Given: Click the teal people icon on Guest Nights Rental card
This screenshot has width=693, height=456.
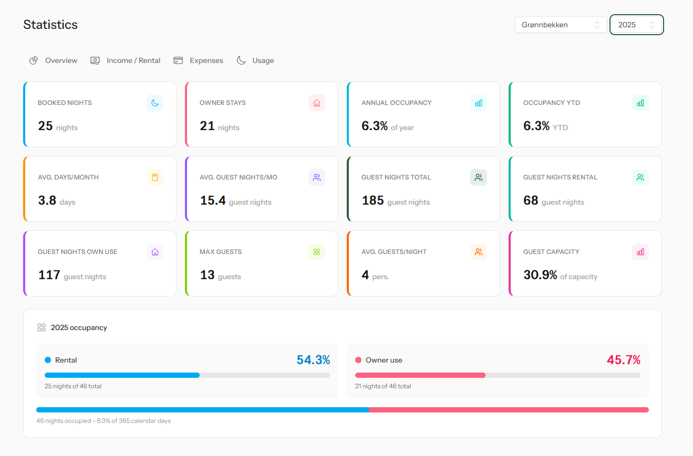Looking at the screenshot, I should coord(640,177).
